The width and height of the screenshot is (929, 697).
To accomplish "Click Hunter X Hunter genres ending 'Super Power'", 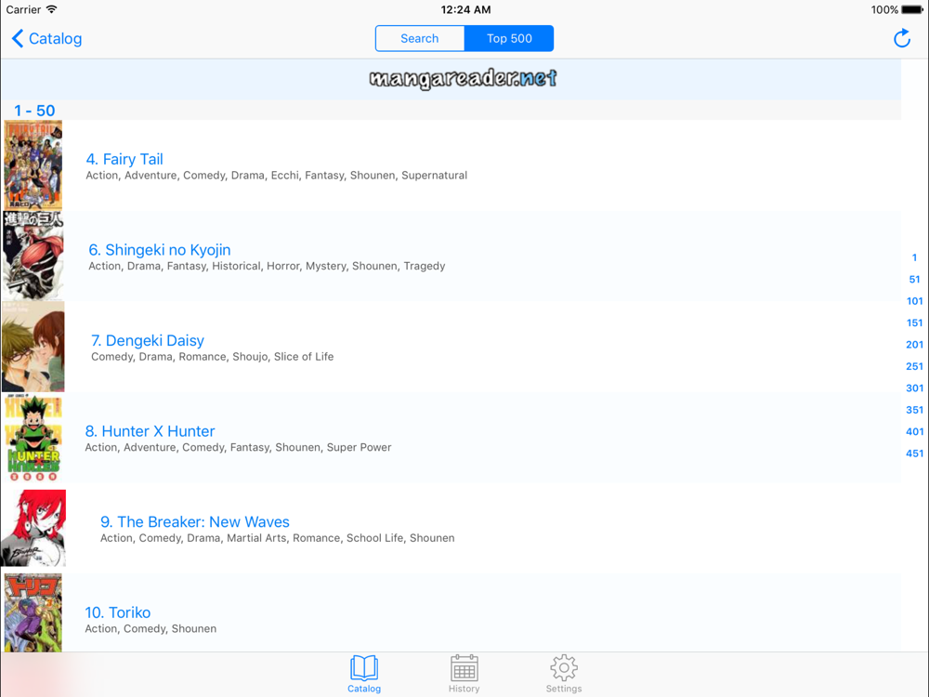I will [x=238, y=448].
